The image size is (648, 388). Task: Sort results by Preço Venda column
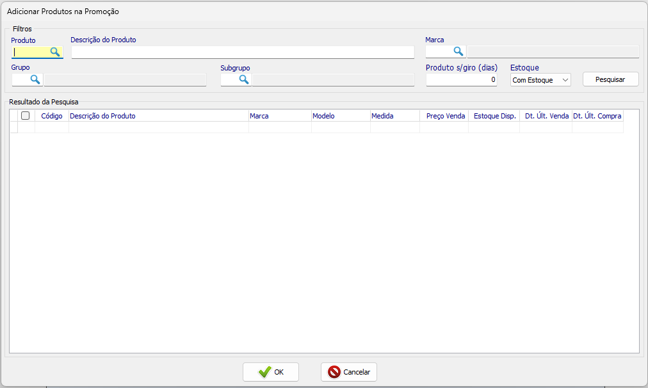tap(445, 116)
